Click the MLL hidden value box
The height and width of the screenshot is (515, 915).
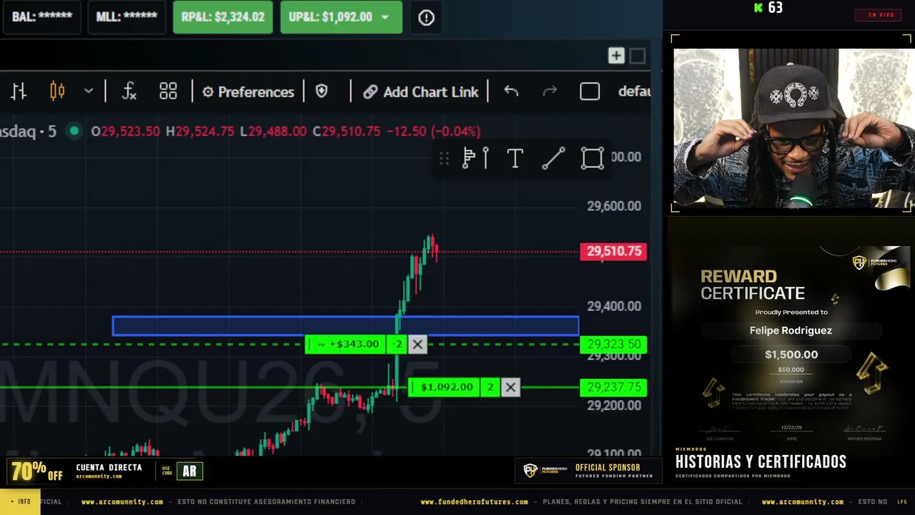[127, 17]
